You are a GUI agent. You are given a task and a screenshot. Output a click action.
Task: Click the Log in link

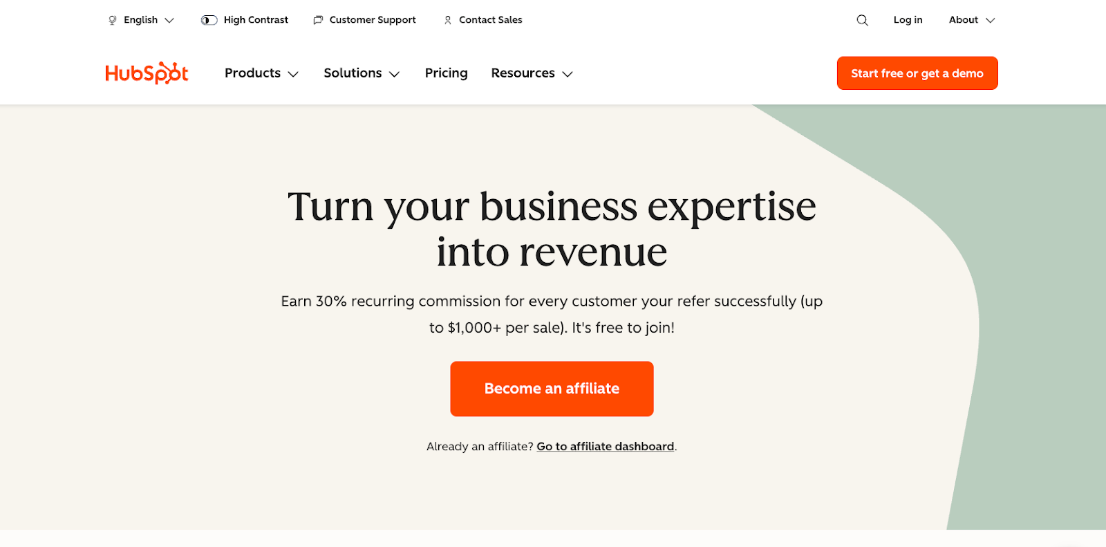click(x=908, y=20)
